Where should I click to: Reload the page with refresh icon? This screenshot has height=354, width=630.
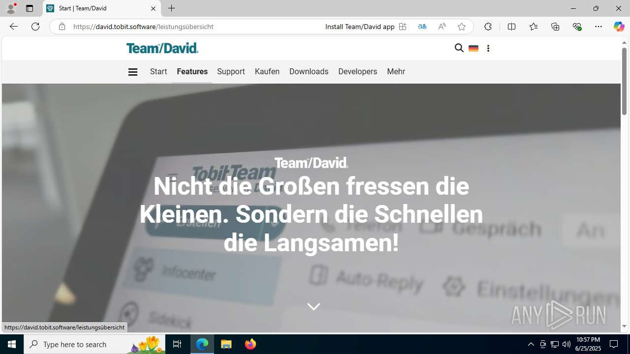coord(35,27)
